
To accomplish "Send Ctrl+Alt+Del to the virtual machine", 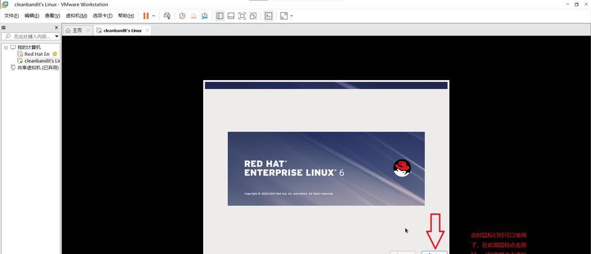I will coord(167,16).
